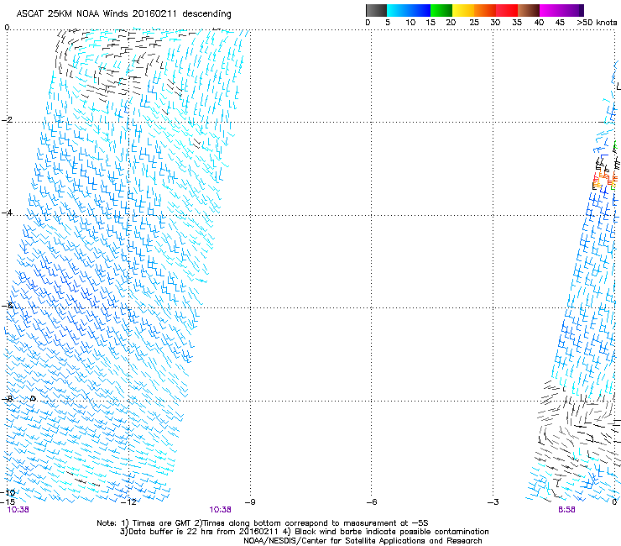Click the green 15-20 knots legend swatch
This screenshot has height=546, width=621.
tap(441, 10)
